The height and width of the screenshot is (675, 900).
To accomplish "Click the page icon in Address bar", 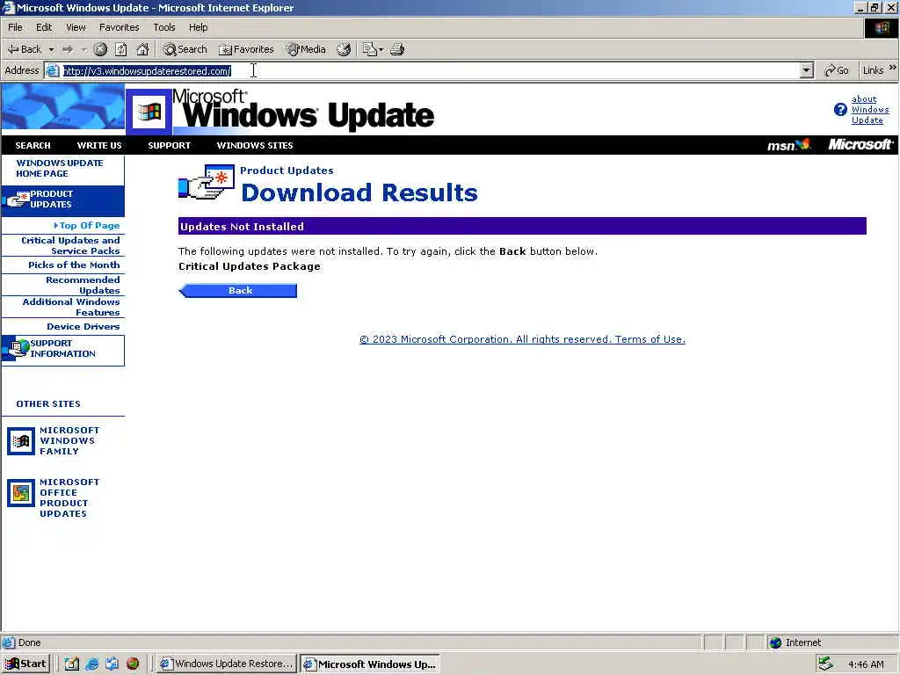I will [52, 70].
